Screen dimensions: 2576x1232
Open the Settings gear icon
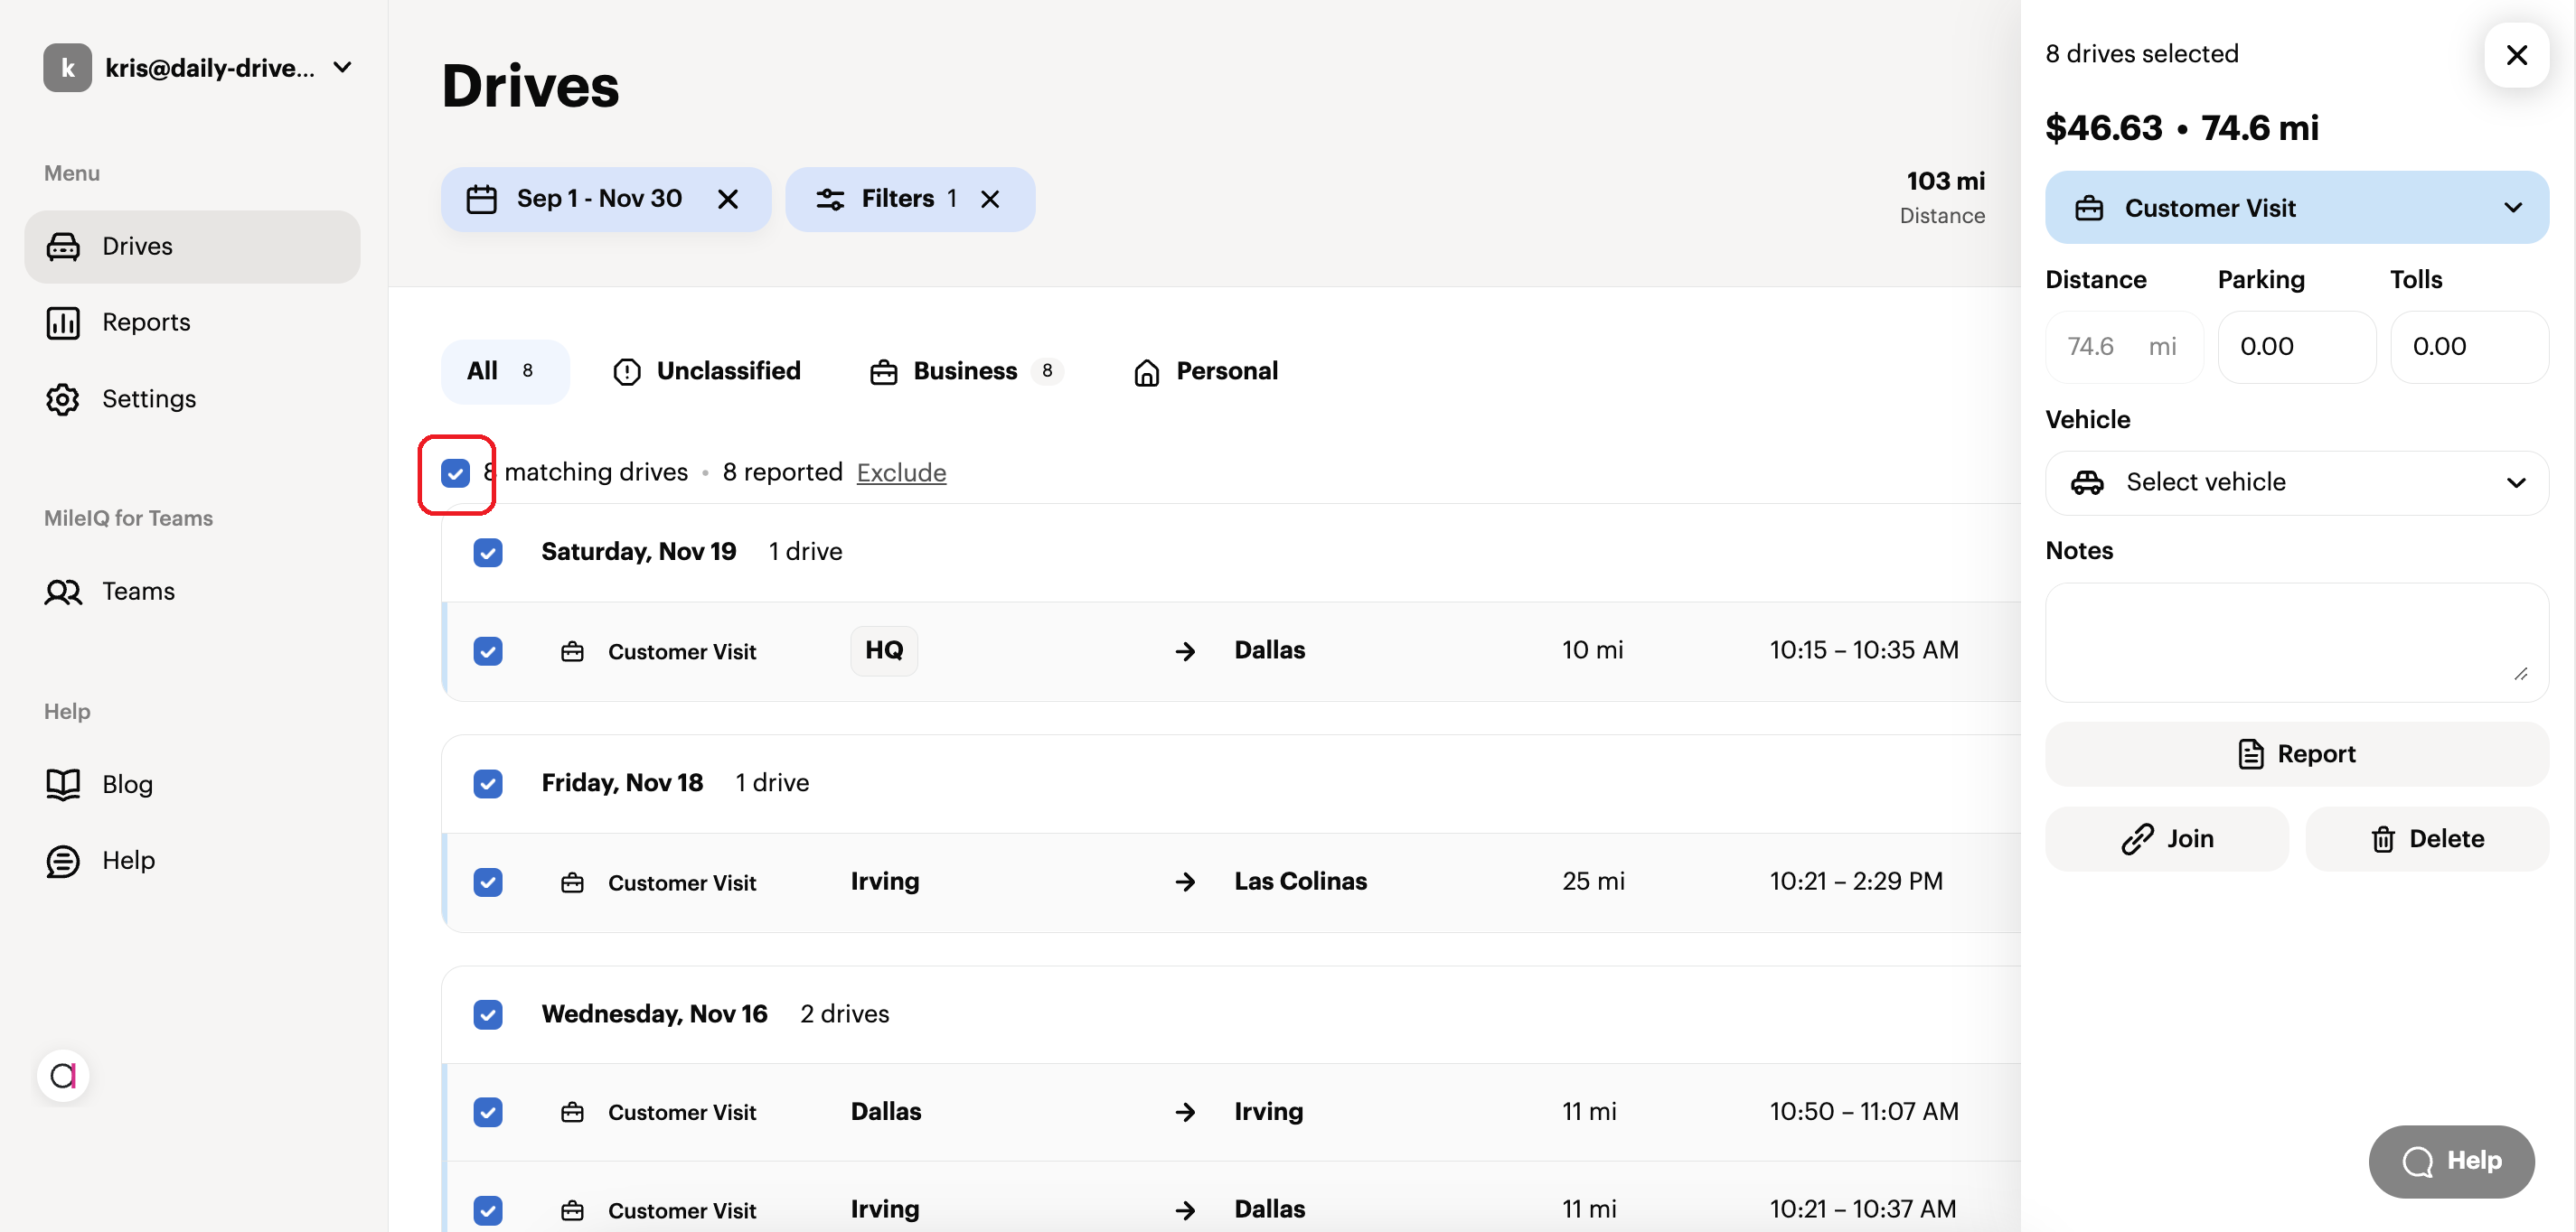(63, 398)
